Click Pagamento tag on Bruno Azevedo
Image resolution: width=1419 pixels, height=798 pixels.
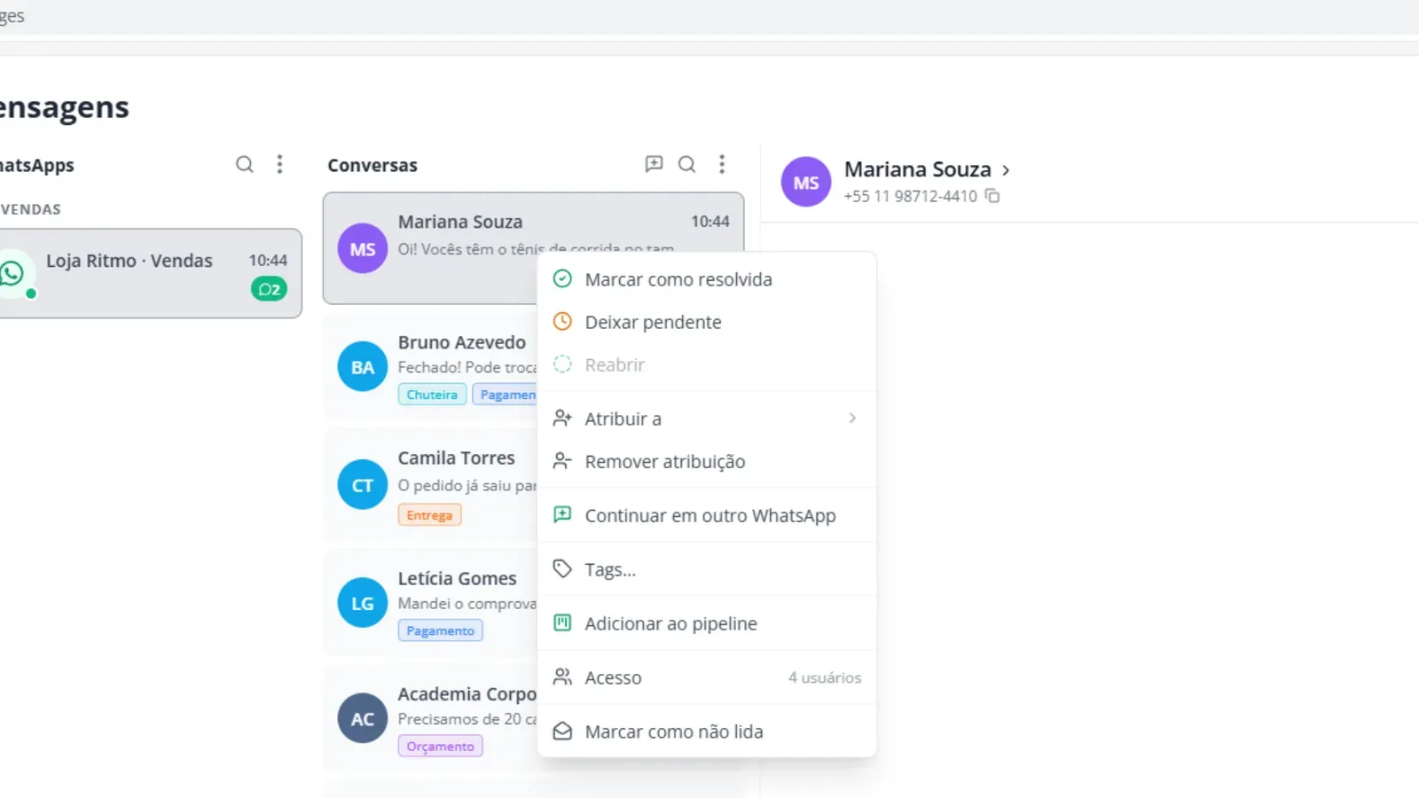[506, 395]
